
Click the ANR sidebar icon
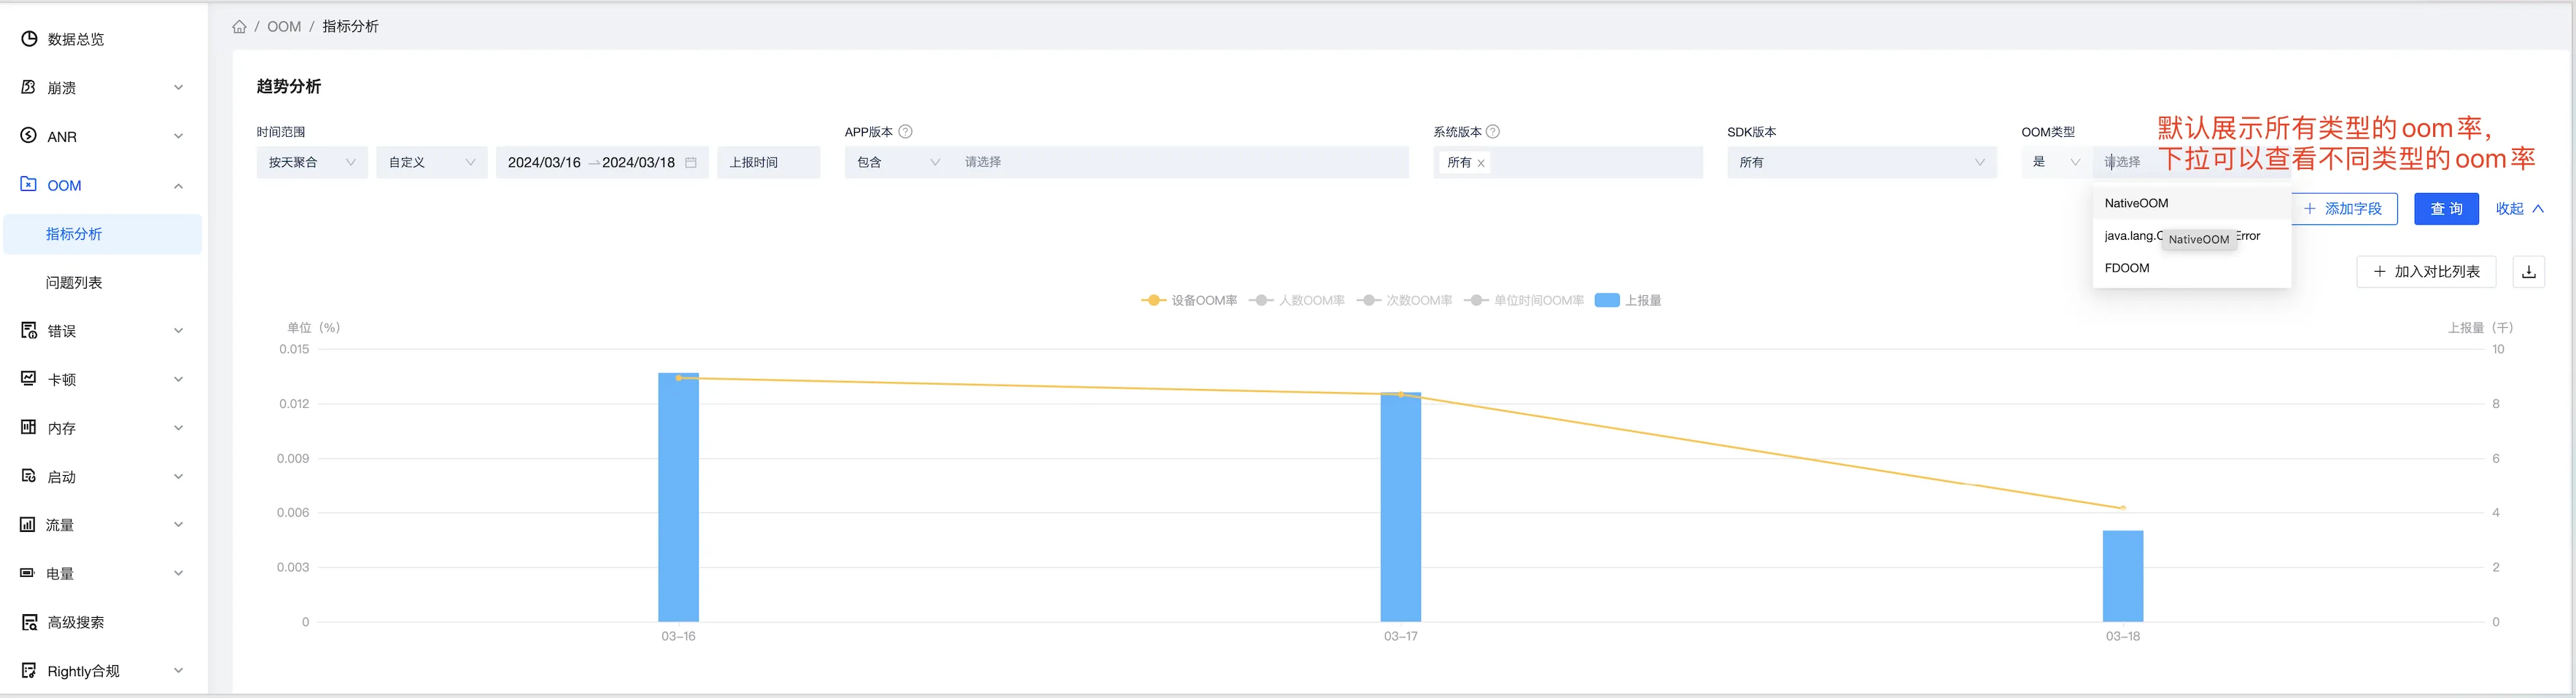click(x=29, y=136)
